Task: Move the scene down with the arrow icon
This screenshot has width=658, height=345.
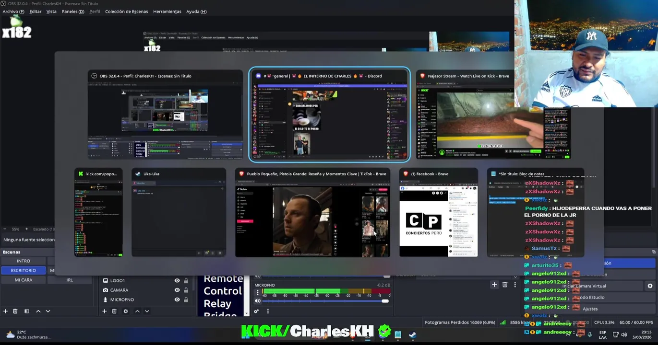Action: point(48,311)
